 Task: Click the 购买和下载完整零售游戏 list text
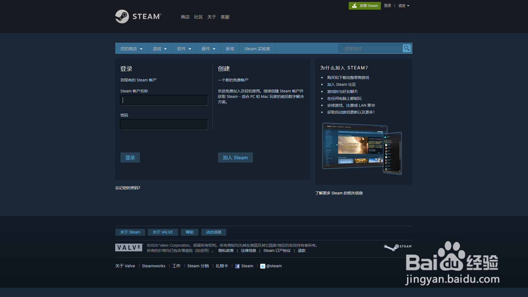pos(348,78)
